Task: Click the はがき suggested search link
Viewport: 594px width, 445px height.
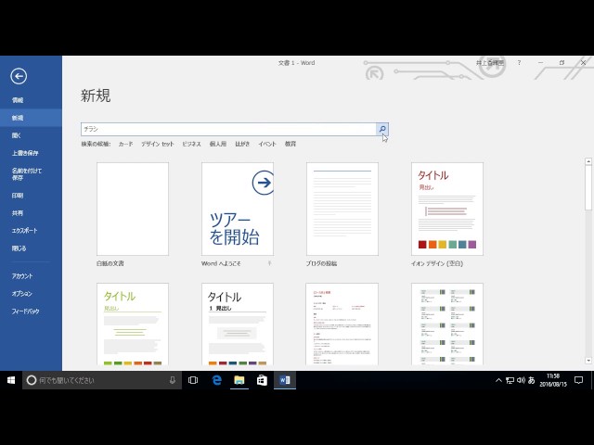Action: (x=242, y=144)
